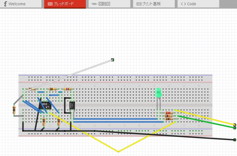Click the green wire endpoint at right edge

(235, 127)
